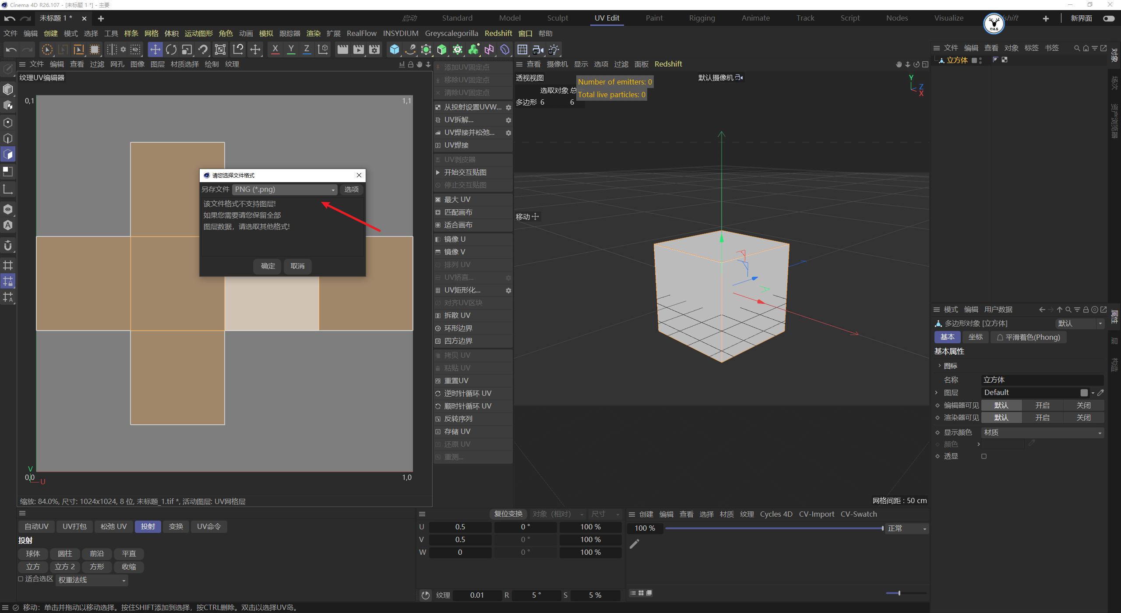Click the UV焊接 command icon
The image size is (1121, 613).
[x=438, y=145]
